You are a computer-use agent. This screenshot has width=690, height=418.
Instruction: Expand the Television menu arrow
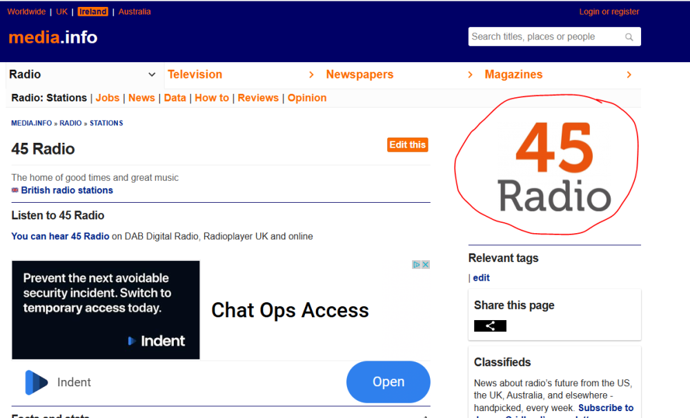pos(312,74)
